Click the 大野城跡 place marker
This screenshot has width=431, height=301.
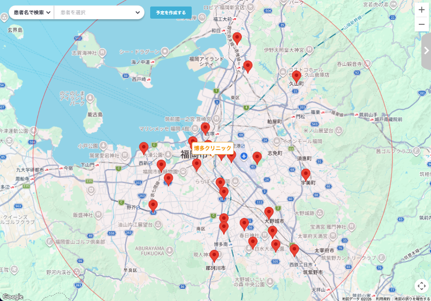pyautogui.click(x=319, y=213)
